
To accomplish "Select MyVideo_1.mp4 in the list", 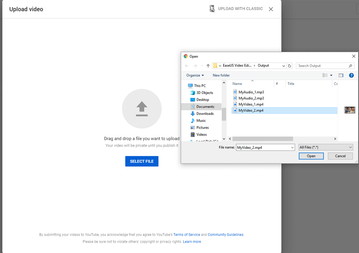I will pos(251,104).
